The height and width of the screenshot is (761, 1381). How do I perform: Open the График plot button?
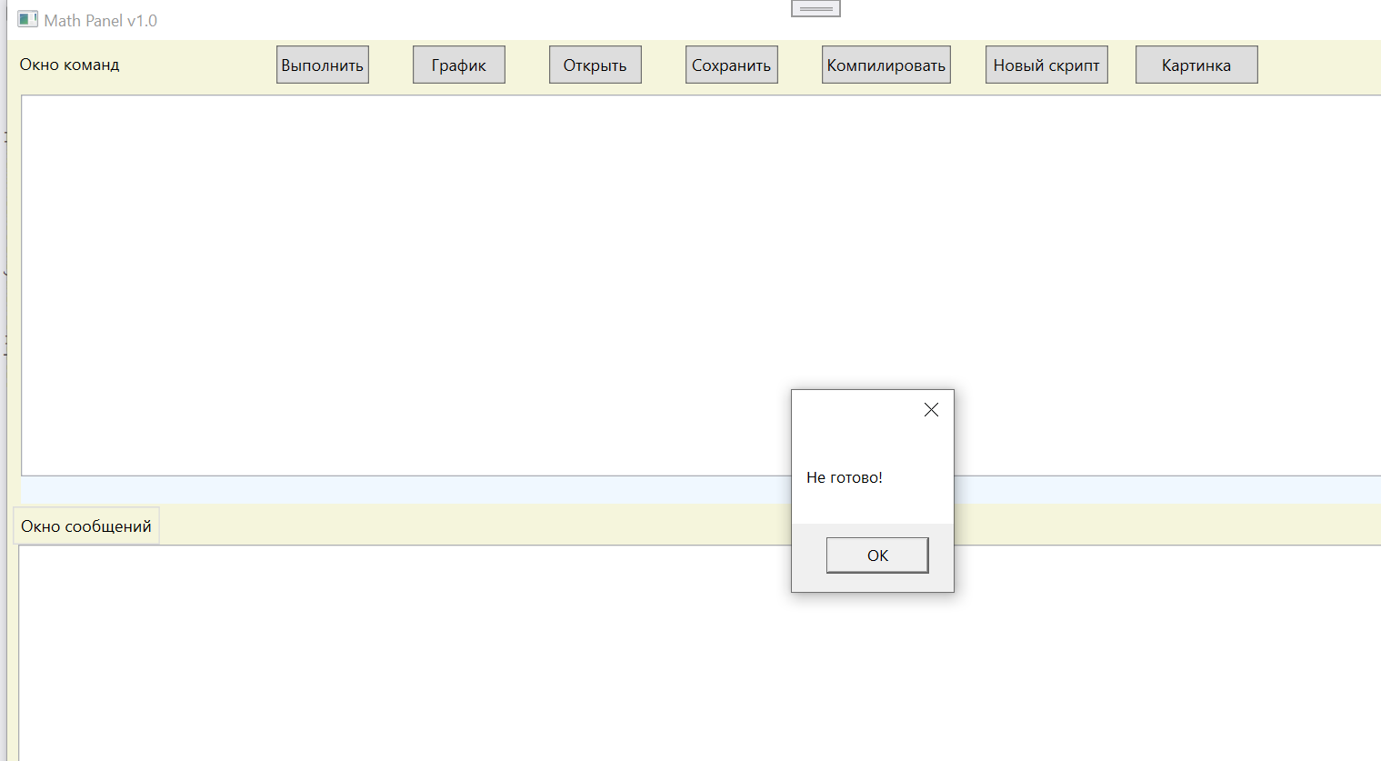click(x=458, y=65)
